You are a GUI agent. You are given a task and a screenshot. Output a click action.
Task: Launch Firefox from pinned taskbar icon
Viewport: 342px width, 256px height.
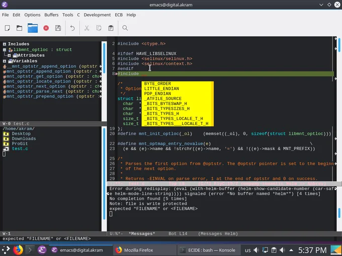18,250
